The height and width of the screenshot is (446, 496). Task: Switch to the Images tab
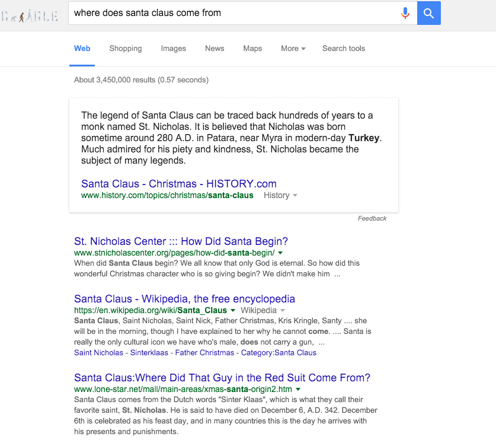(x=173, y=49)
